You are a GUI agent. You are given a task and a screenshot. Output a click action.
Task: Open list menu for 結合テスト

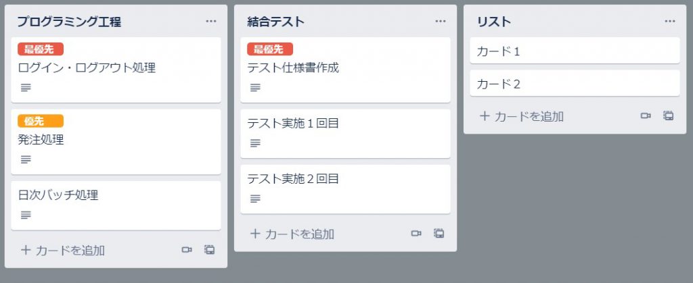point(441,21)
